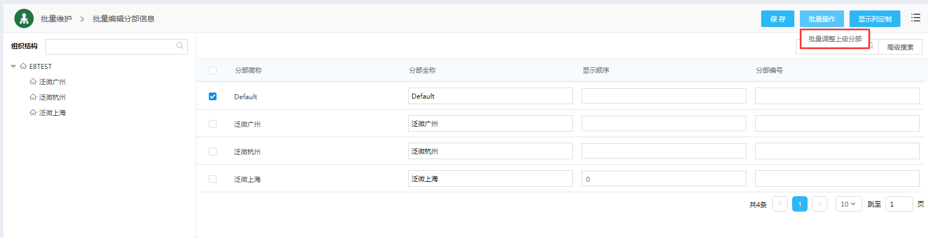928x238 pixels.
Task: Click the house icon next to 泛微上海
Action: (x=33, y=112)
